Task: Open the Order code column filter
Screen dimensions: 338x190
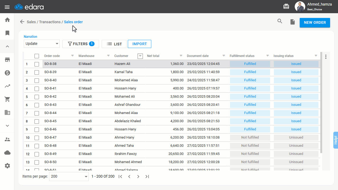Action: point(72,56)
